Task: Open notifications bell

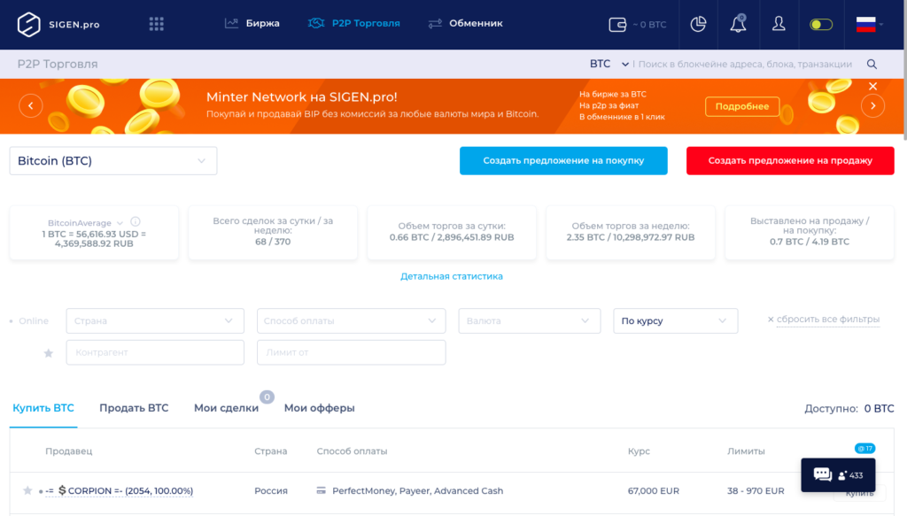Action: 738,24
